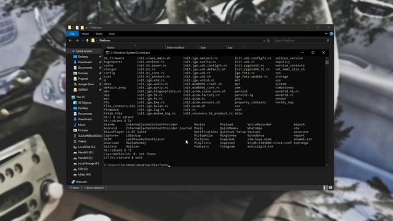Open pinned Desktop under Quick access
The height and width of the screenshot is (221, 393).
(x=83, y=56)
